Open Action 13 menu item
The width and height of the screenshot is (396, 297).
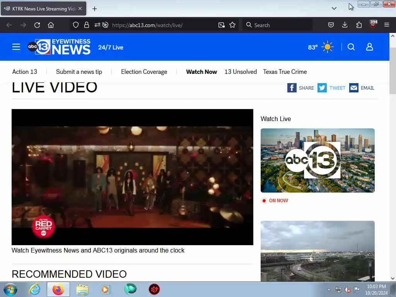click(x=24, y=72)
